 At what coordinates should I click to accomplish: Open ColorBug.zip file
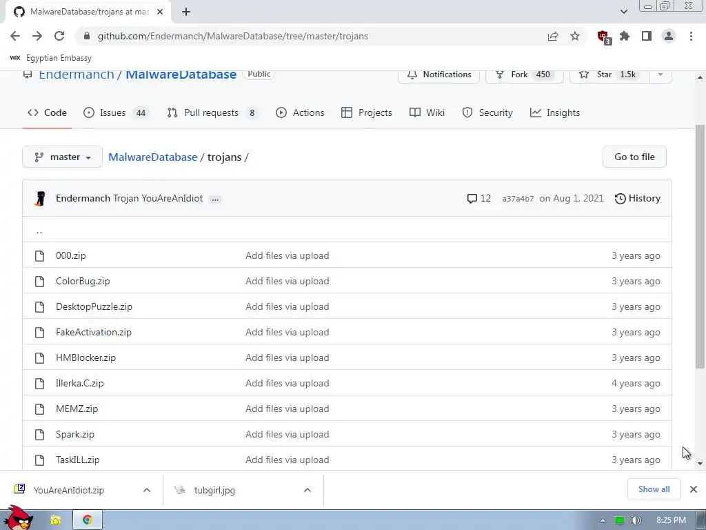(83, 282)
